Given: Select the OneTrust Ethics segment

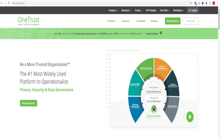Looking at the screenshot, I should 172,106.
